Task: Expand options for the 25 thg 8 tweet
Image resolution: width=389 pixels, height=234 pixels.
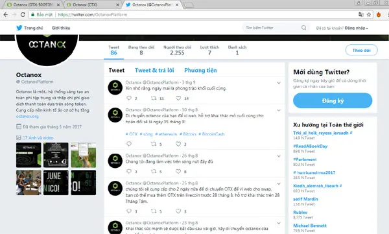Action: click(x=279, y=183)
